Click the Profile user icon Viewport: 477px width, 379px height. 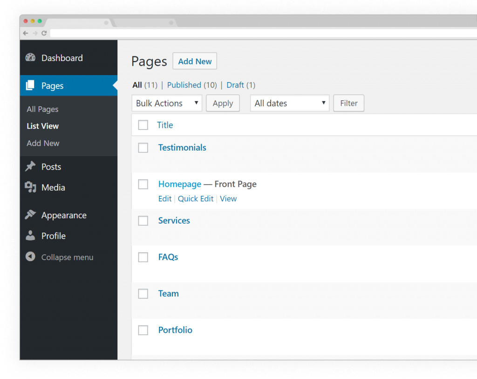30,235
